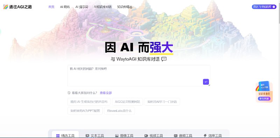Click the lightning icon on 效率工具 tab
280x138 pixels.
coord(205,136)
